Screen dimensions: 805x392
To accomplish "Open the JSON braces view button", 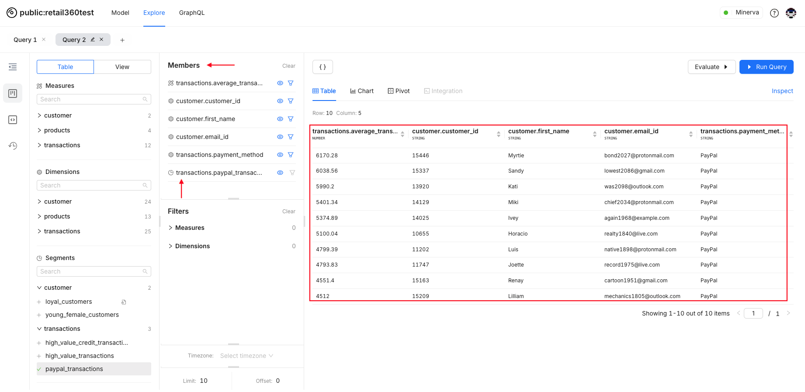I will pyautogui.click(x=323, y=67).
